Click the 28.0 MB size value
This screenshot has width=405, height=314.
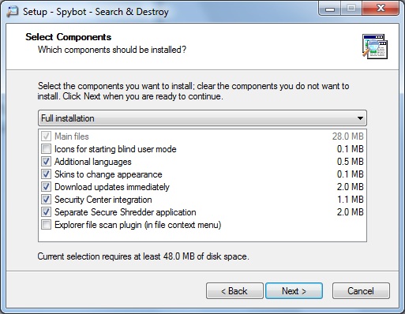pyautogui.click(x=347, y=136)
